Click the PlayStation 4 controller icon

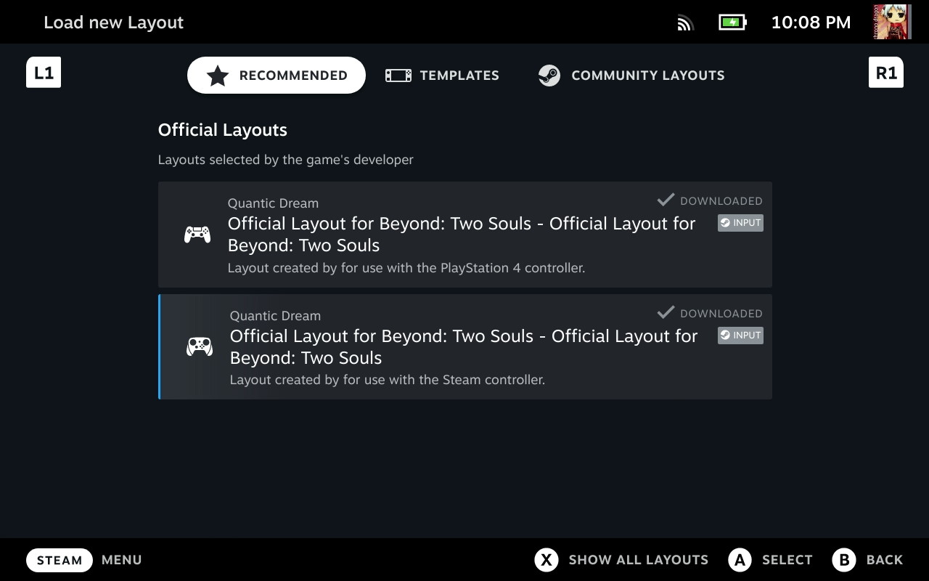click(x=197, y=235)
